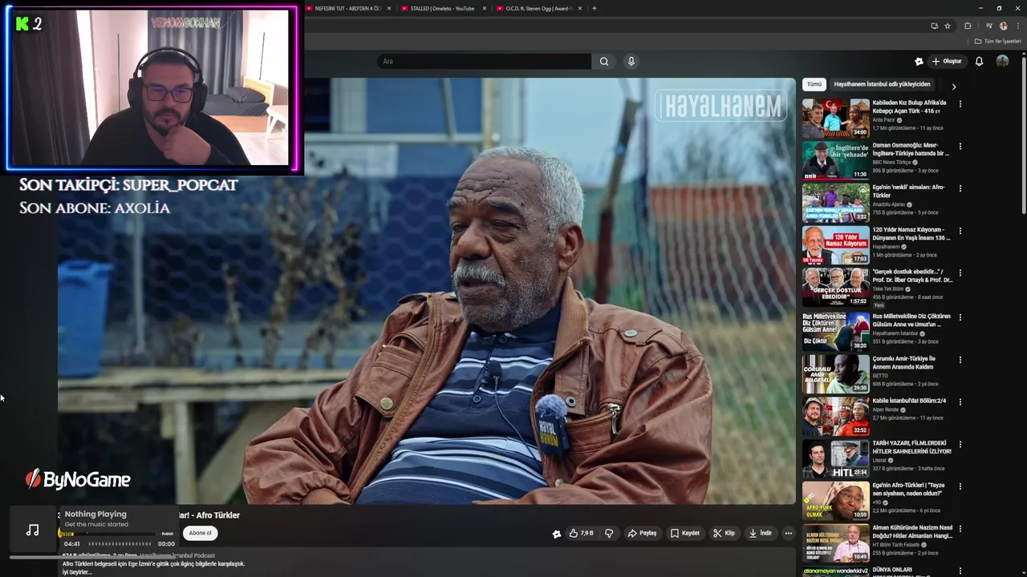This screenshot has height=577, width=1027.
Task: Open the YouTube account avatar menu
Action: pos(1002,61)
